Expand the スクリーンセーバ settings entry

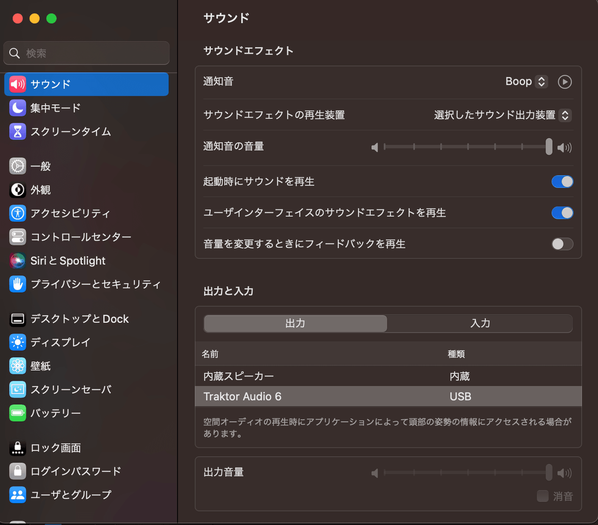16,390
